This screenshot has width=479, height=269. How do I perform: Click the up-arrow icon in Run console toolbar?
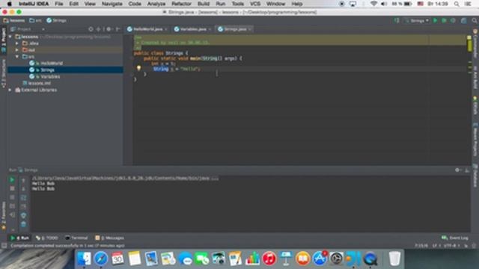(x=23, y=180)
